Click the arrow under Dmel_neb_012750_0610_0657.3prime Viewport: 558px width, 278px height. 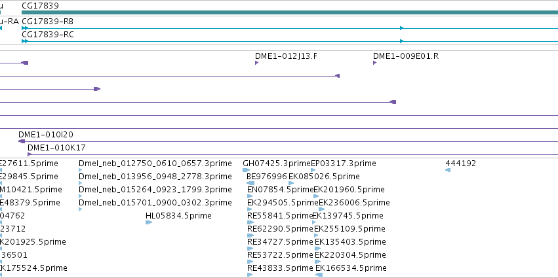pos(81,170)
